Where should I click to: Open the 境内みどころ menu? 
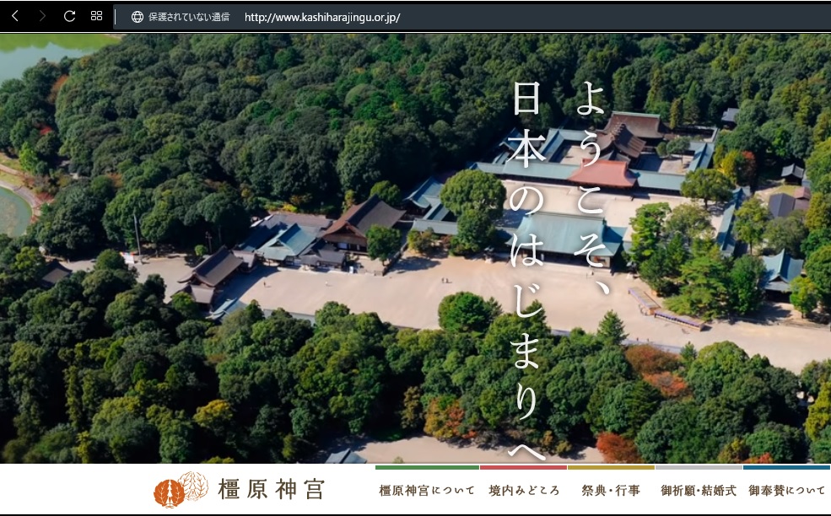pyautogui.click(x=524, y=491)
